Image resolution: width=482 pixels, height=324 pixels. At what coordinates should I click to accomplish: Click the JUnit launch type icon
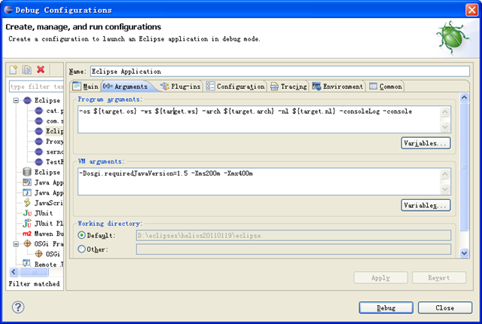27,213
